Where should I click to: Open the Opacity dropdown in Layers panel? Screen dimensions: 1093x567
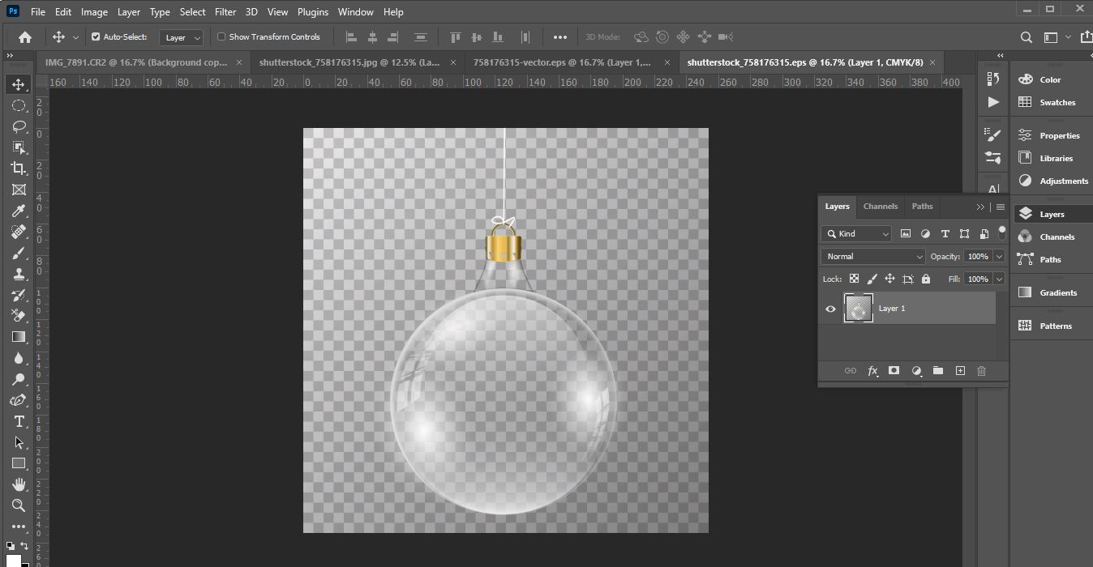click(999, 256)
